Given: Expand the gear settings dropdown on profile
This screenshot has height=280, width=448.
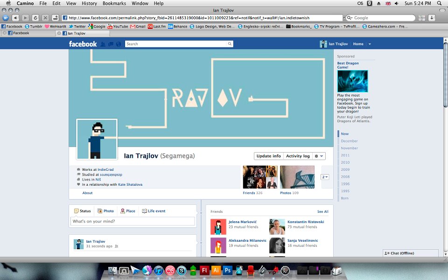Looking at the screenshot, I should (x=319, y=156).
